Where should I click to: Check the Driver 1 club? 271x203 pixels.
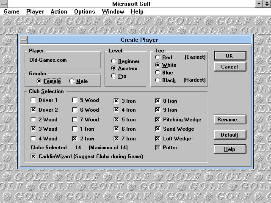(x=44, y=100)
